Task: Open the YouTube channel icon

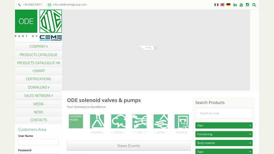Action: pos(241,5)
